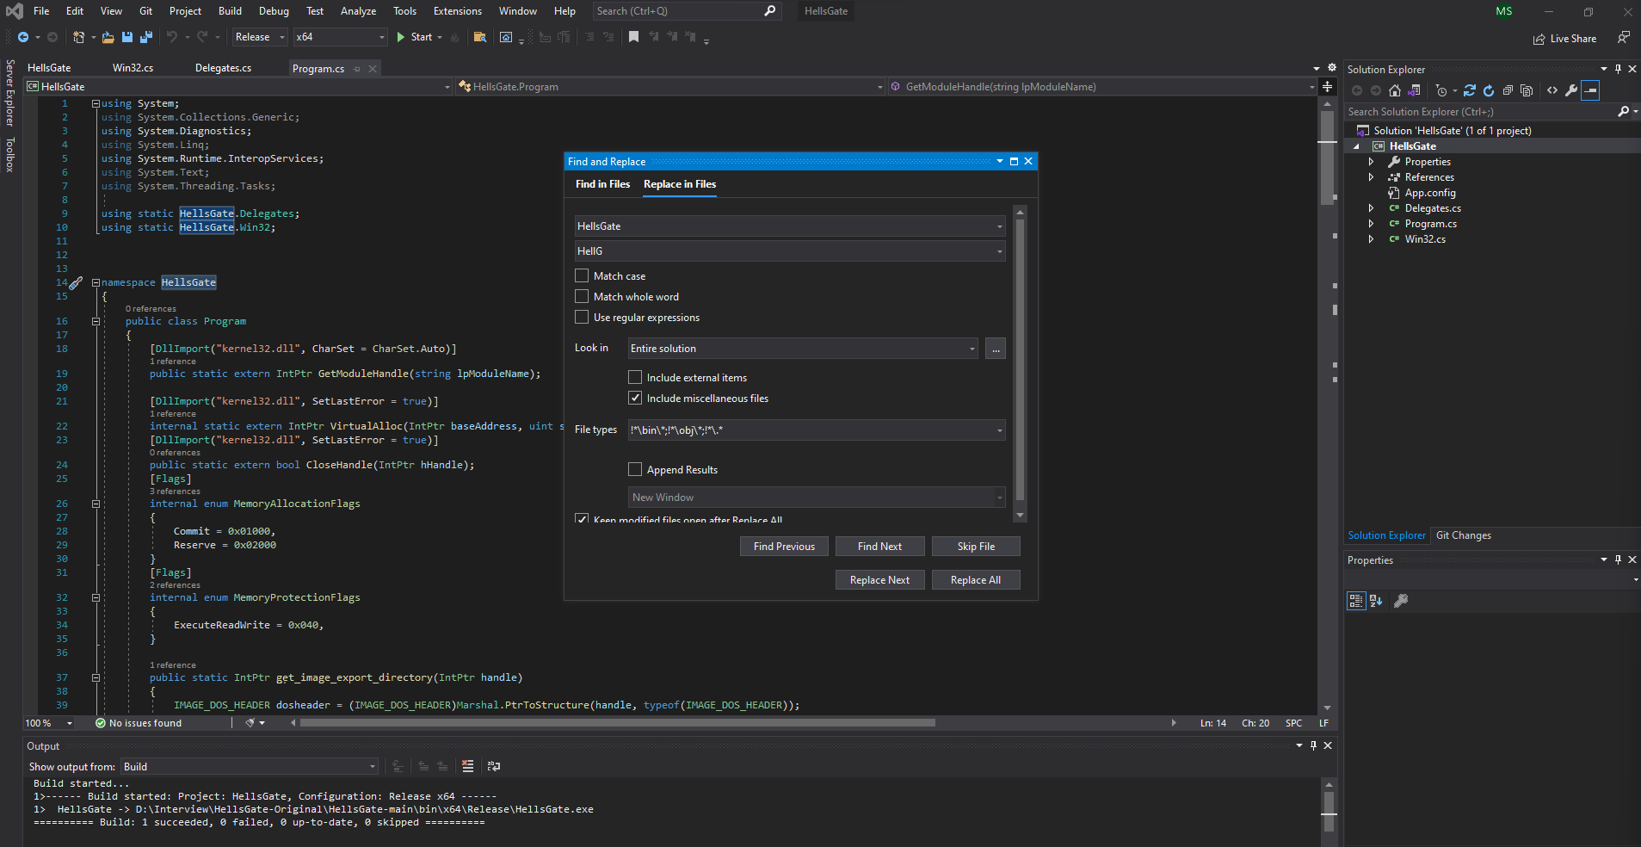Click the New Project icon in the toolbar
Viewport: 1641px width, 847px height.
(x=79, y=37)
